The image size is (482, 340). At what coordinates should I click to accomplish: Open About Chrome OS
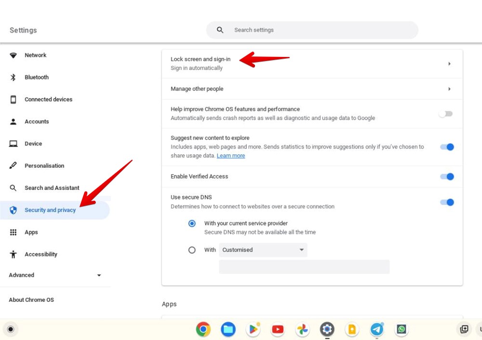pos(31,299)
